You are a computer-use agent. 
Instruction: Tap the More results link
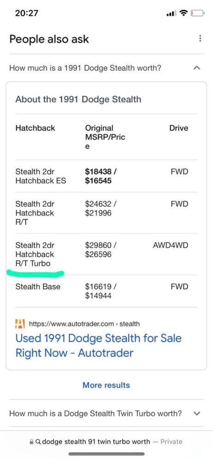pyautogui.click(x=106, y=385)
